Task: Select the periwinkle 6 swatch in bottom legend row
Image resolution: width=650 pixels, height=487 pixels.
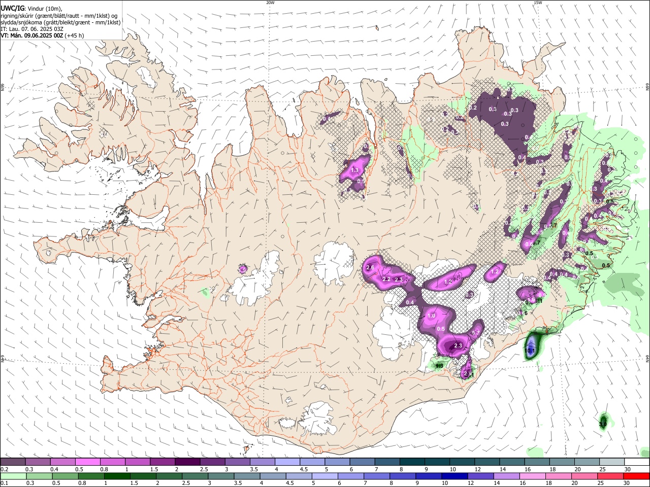Action: tap(351, 476)
